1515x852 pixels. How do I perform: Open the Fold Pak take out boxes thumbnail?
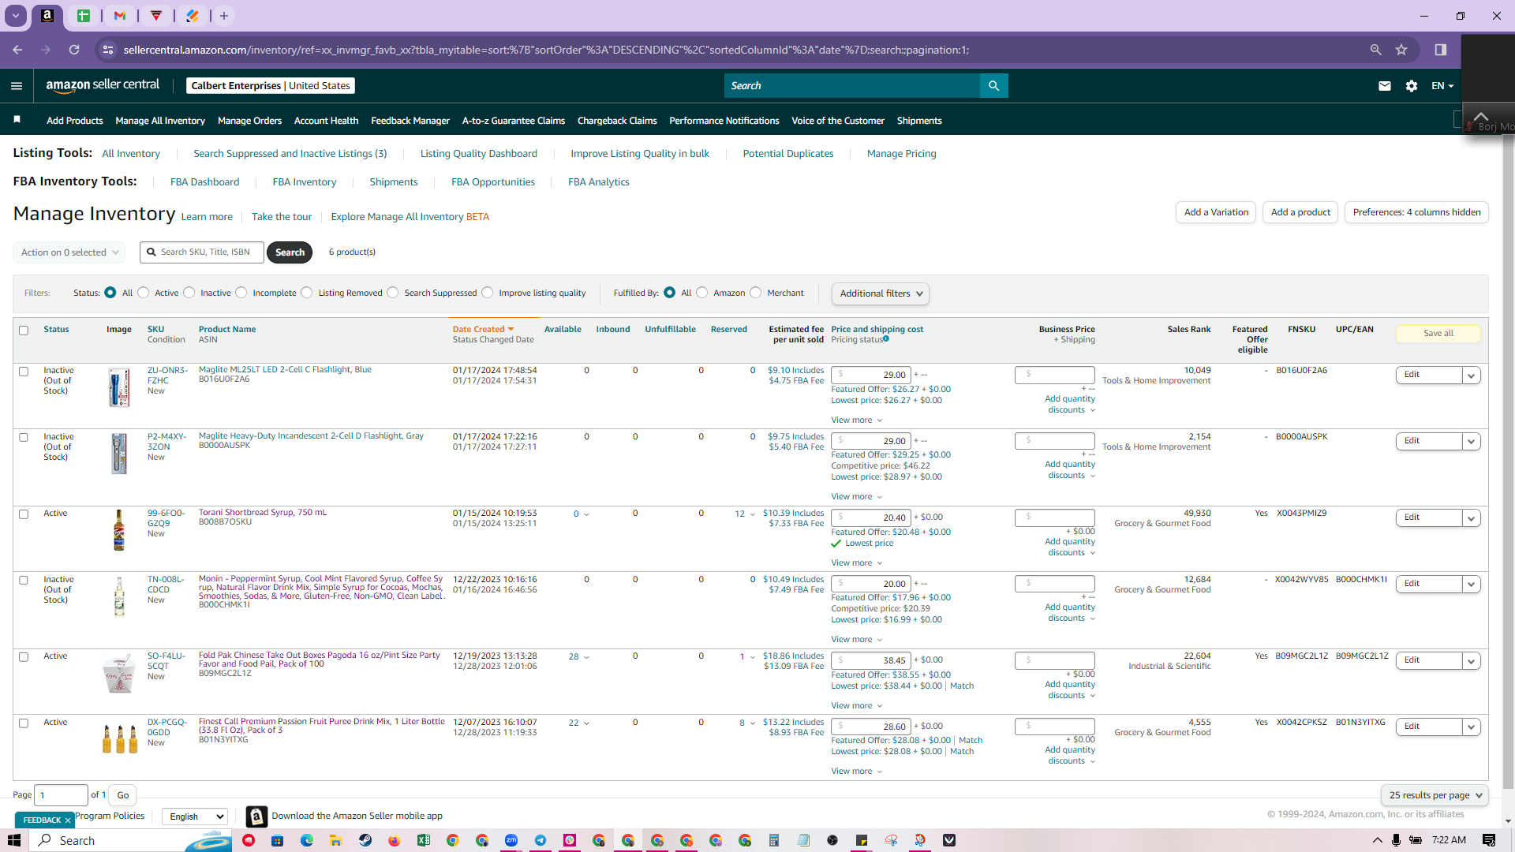point(119,673)
